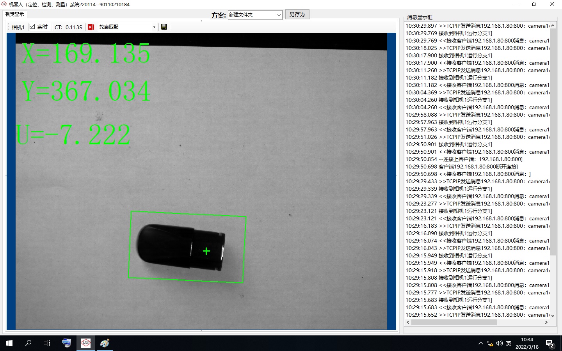Click the save floppy disk icon

(164, 27)
